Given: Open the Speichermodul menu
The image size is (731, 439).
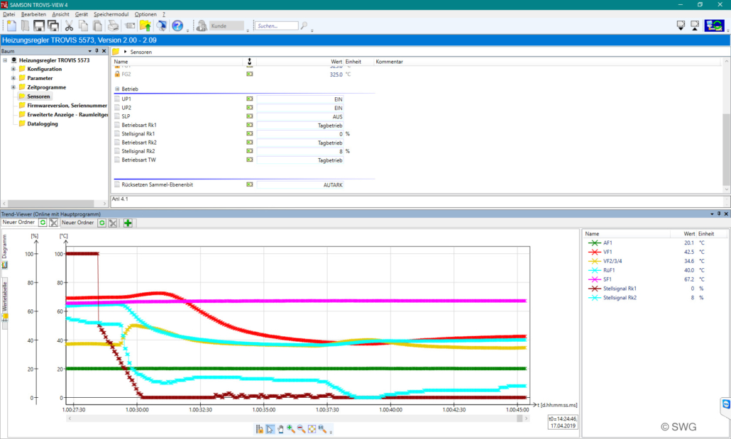Looking at the screenshot, I should [x=111, y=14].
